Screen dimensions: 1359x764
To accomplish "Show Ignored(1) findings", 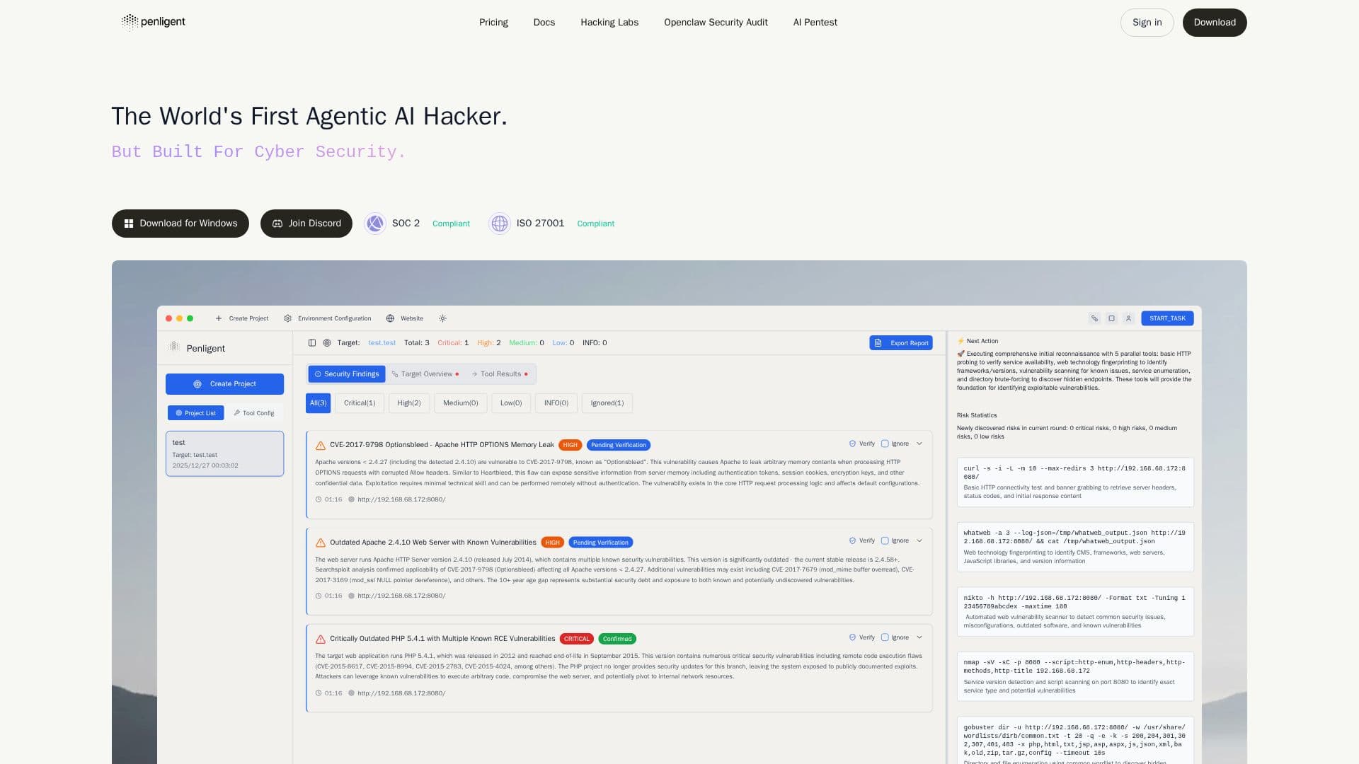I will point(607,403).
